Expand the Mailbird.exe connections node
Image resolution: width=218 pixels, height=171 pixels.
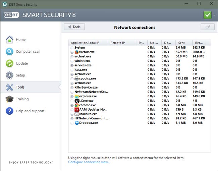point(72,114)
